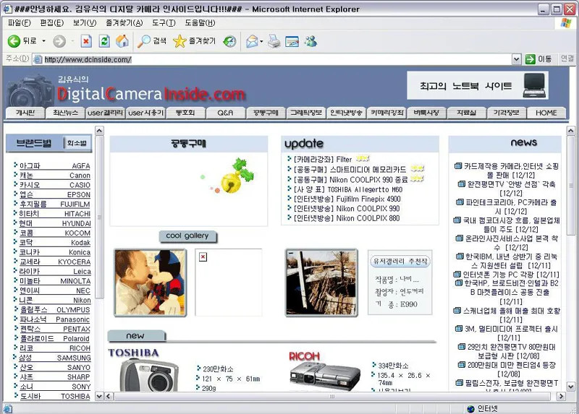Click the Messenger people icon
This screenshot has width=579, height=414.
pyautogui.click(x=311, y=41)
